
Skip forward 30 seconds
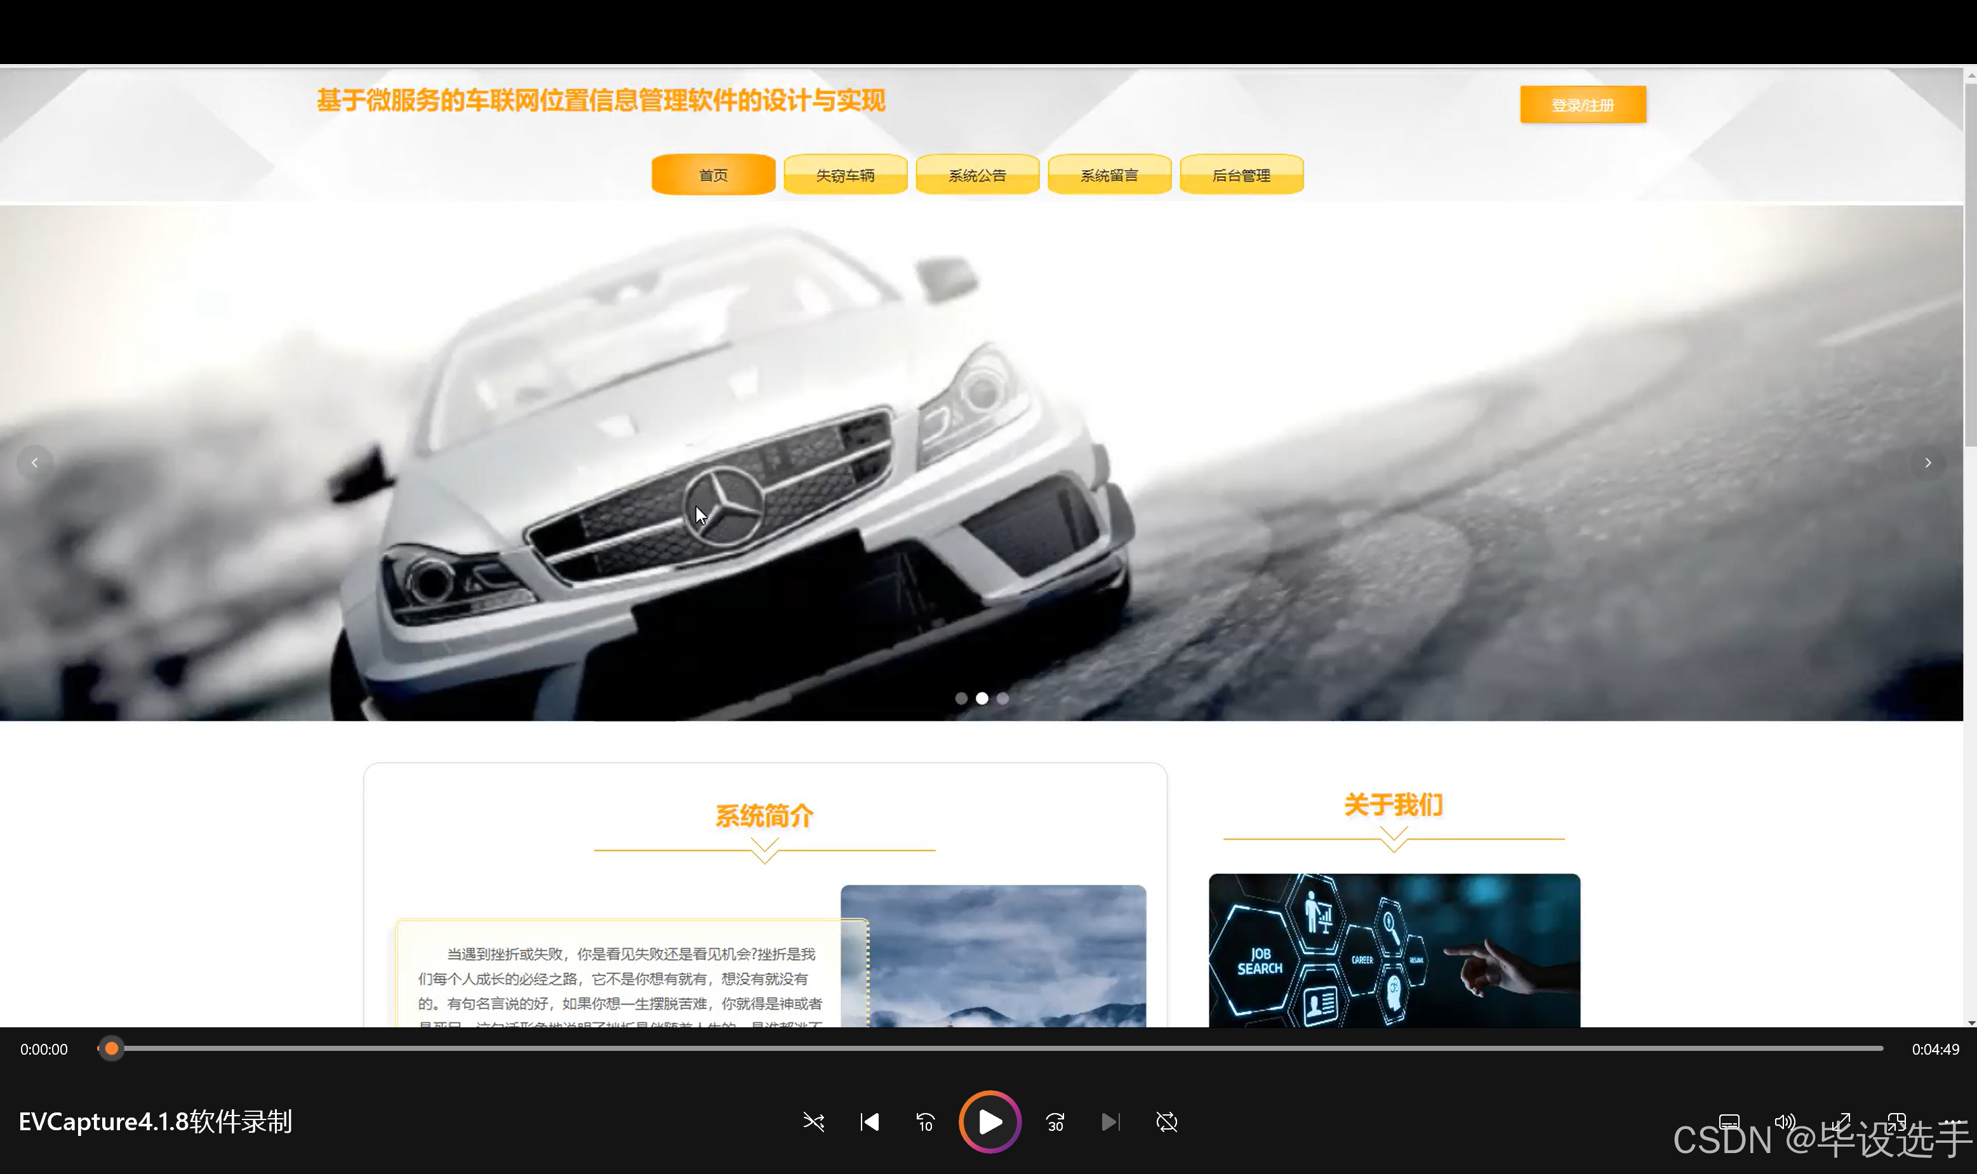1055,1122
